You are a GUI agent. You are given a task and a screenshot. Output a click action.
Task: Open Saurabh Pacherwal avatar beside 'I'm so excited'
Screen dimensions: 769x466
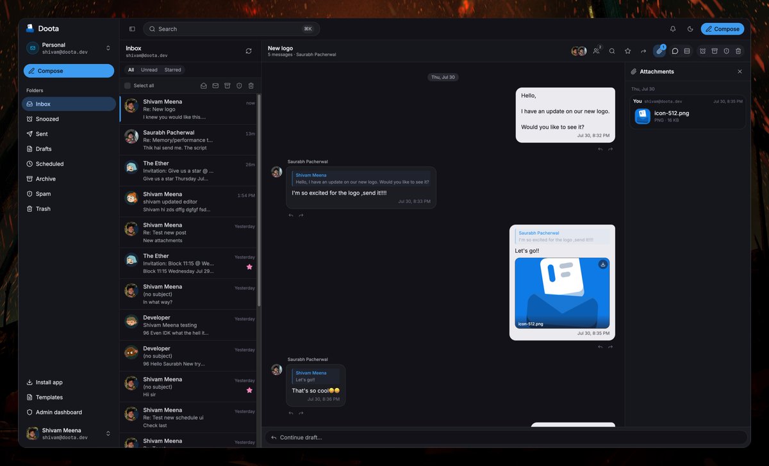[277, 172]
